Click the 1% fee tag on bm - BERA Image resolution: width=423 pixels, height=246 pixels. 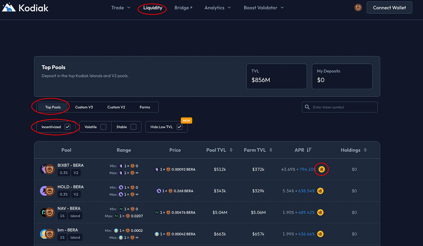coord(62,237)
